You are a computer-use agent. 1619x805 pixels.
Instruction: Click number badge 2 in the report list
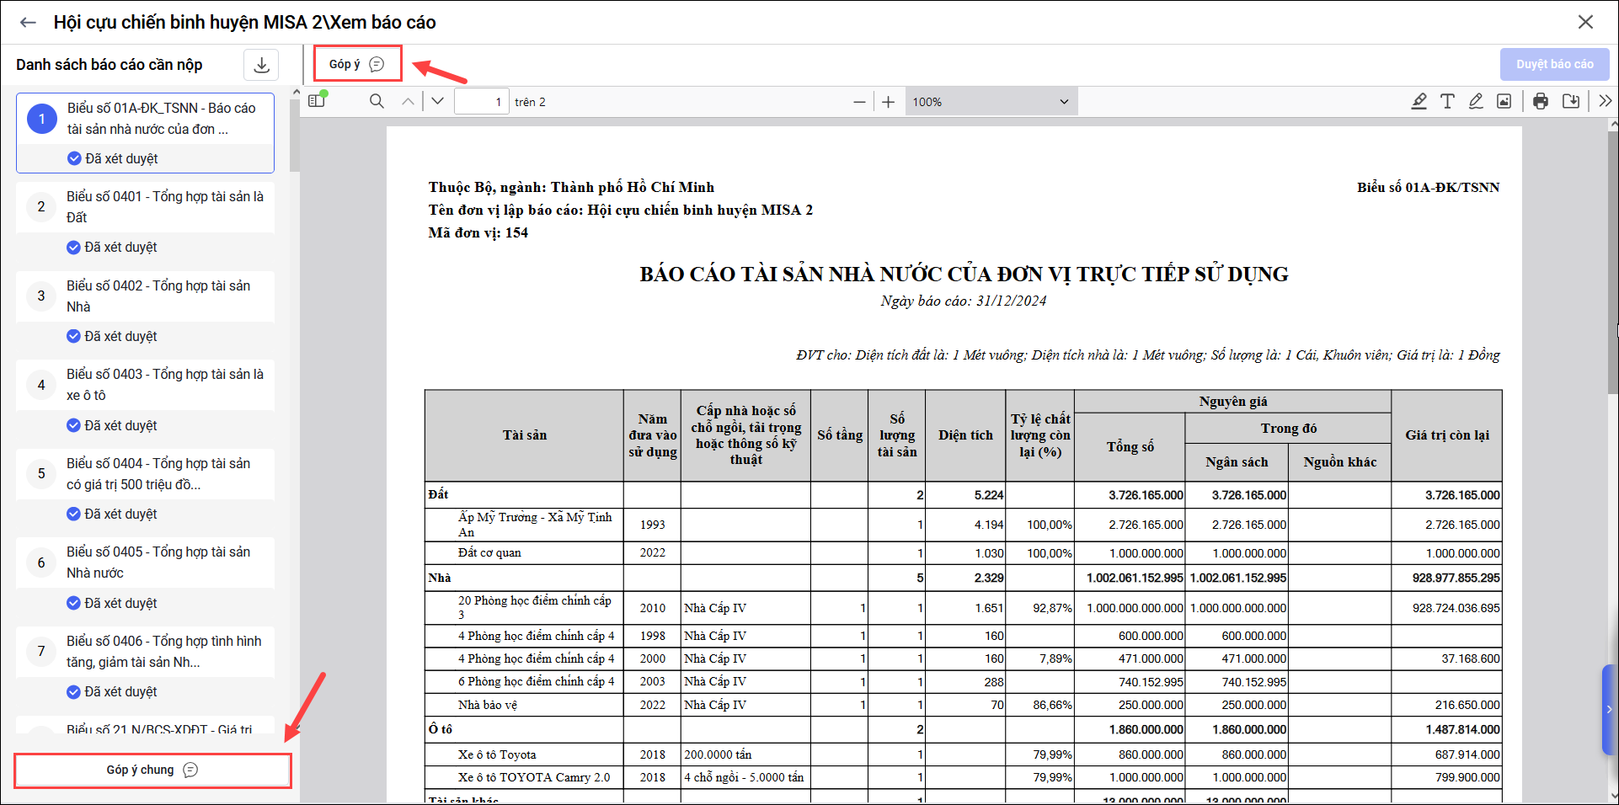point(41,207)
